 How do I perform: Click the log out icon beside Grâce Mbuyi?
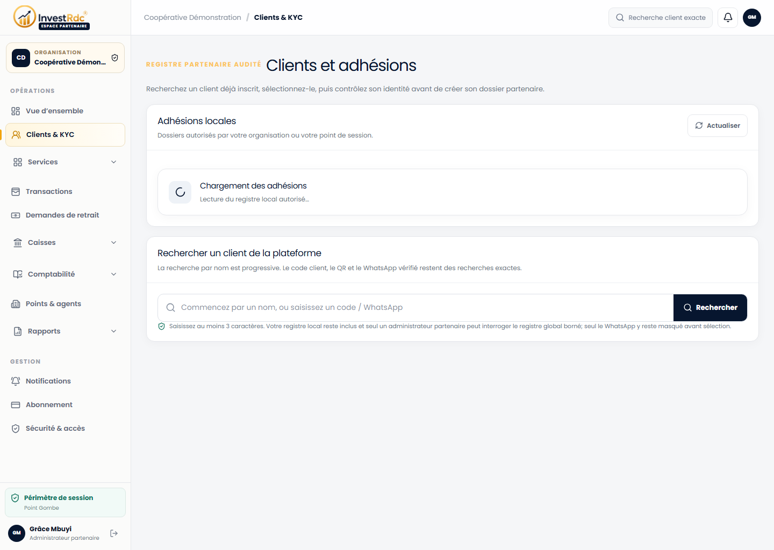pyautogui.click(x=114, y=533)
